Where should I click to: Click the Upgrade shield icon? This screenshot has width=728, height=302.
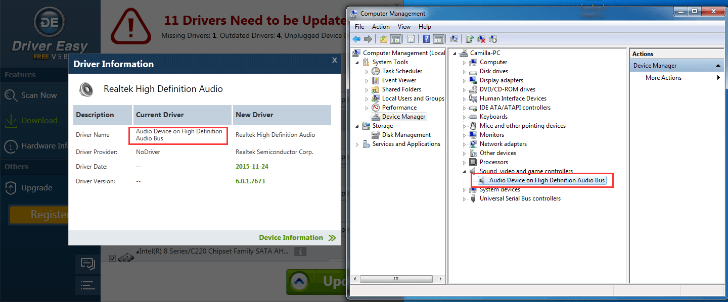pos(11,188)
